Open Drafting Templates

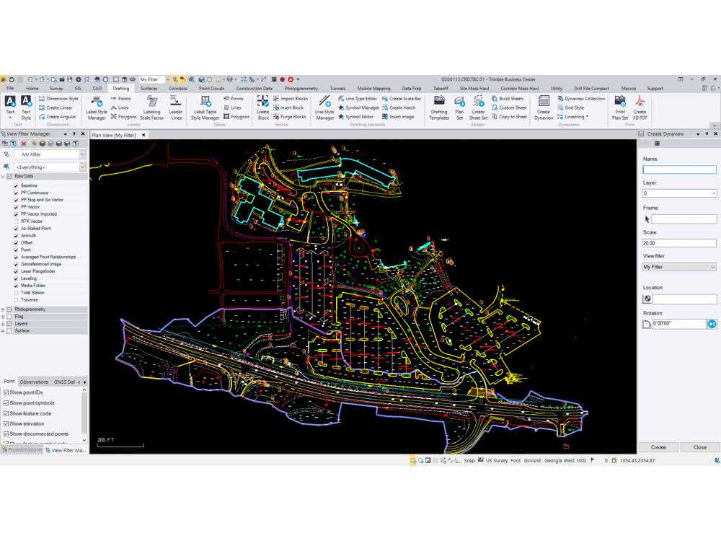click(439, 107)
